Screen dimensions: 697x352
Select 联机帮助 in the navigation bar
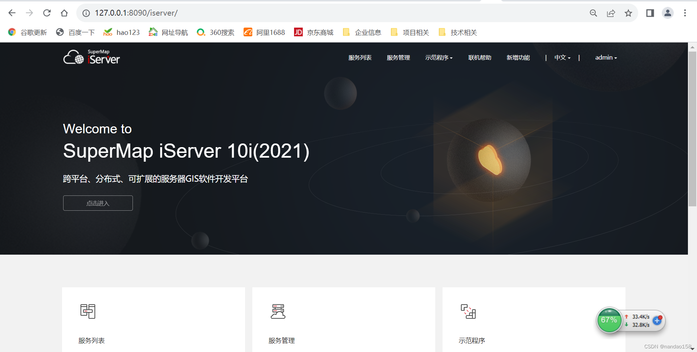point(480,57)
